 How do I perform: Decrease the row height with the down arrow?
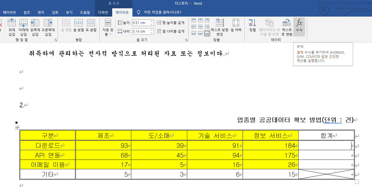click(x=151, y=24)
